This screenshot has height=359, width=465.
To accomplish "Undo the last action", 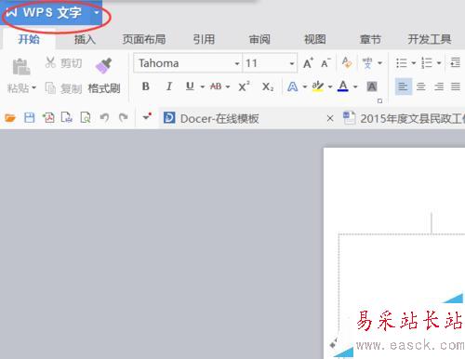I will [104, 117].
